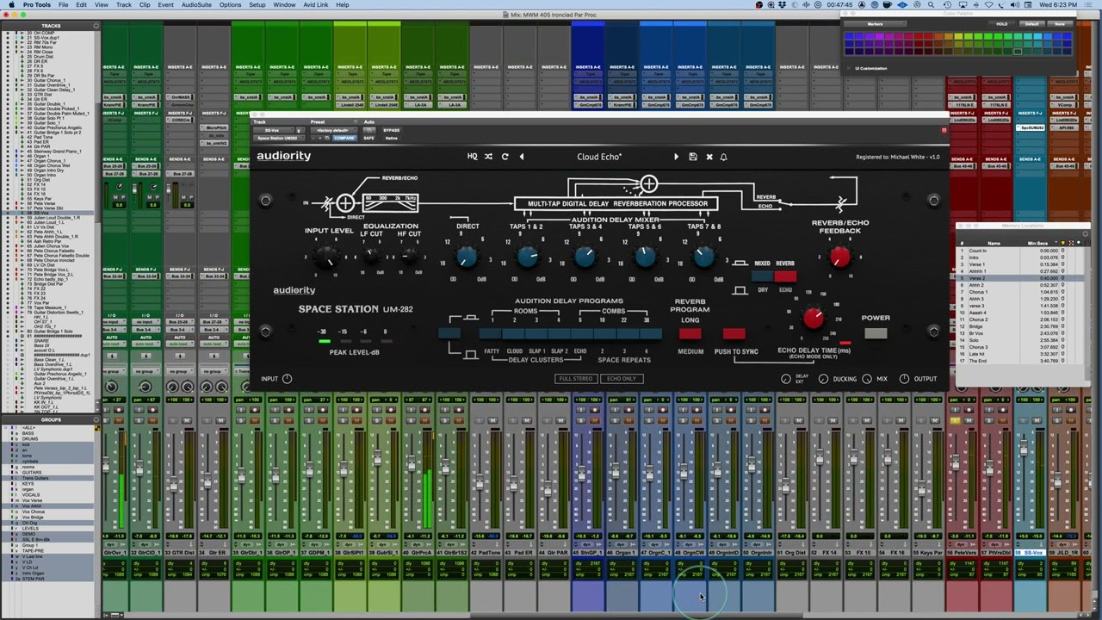Open the Tracks list pop-up menu
Image resolution: width=1102 pixels, height=620 pixels.
coord(96,26)
